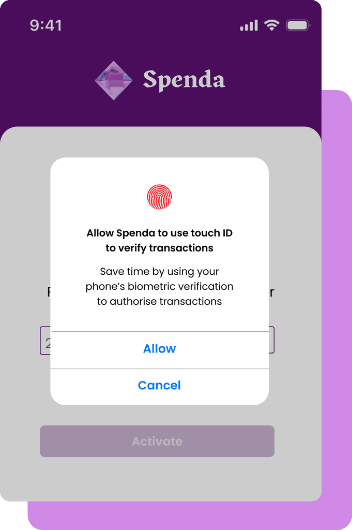Image resolution: width=352 pixels, height=530 pixels.
Task: Click the 9:41 clock in status bar
Action: pyautogui.click(x=46, y=25)
